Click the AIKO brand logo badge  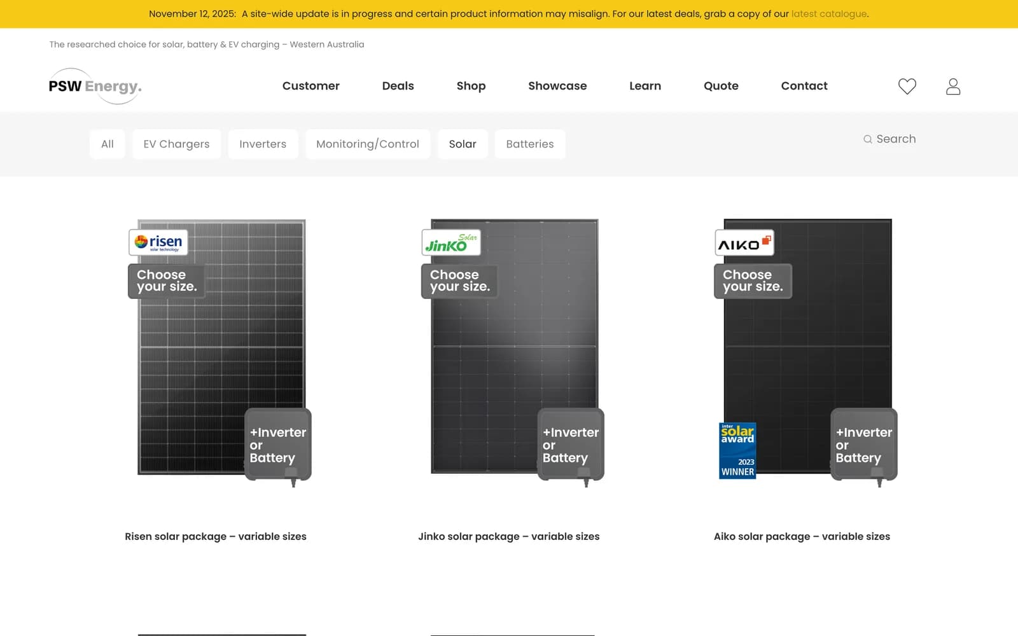coord(744,242)
